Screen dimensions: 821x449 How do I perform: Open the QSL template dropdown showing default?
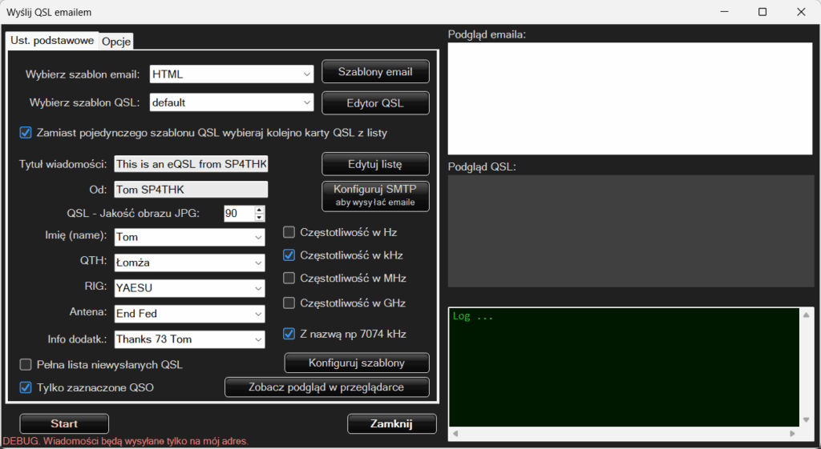(x=232, y=102)
